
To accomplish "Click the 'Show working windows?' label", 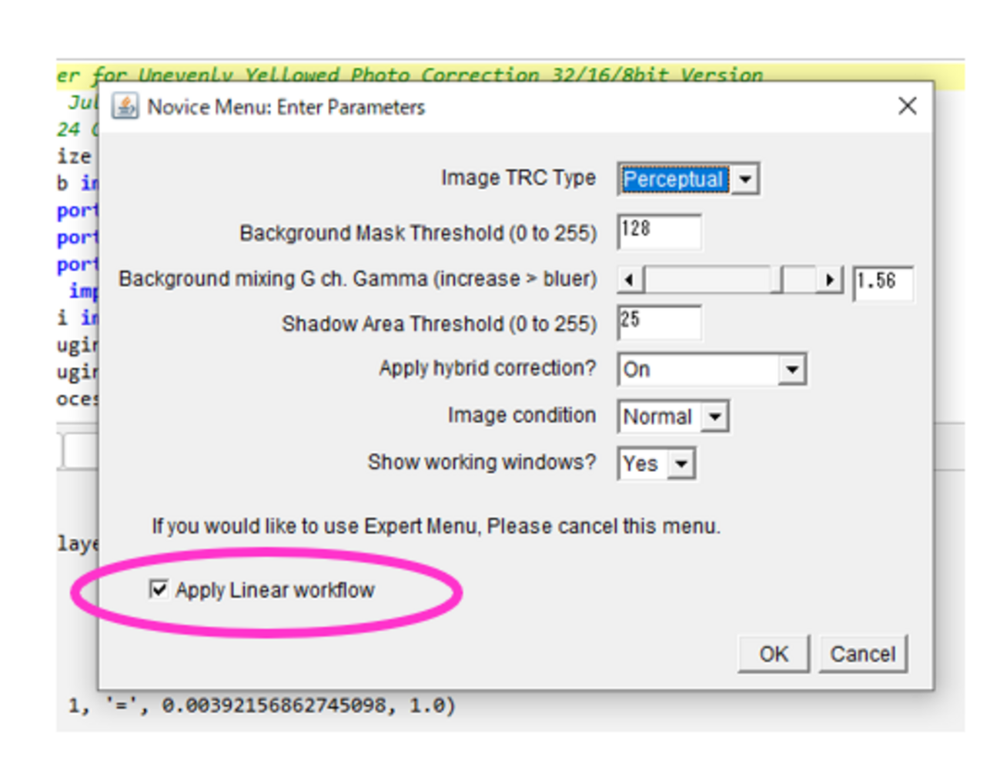I will pos(482,462).
